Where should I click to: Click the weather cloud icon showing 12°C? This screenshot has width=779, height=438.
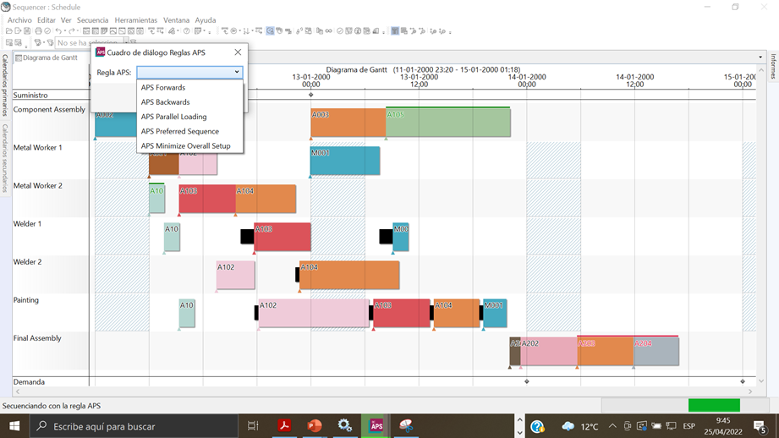(x=568, y=426)
